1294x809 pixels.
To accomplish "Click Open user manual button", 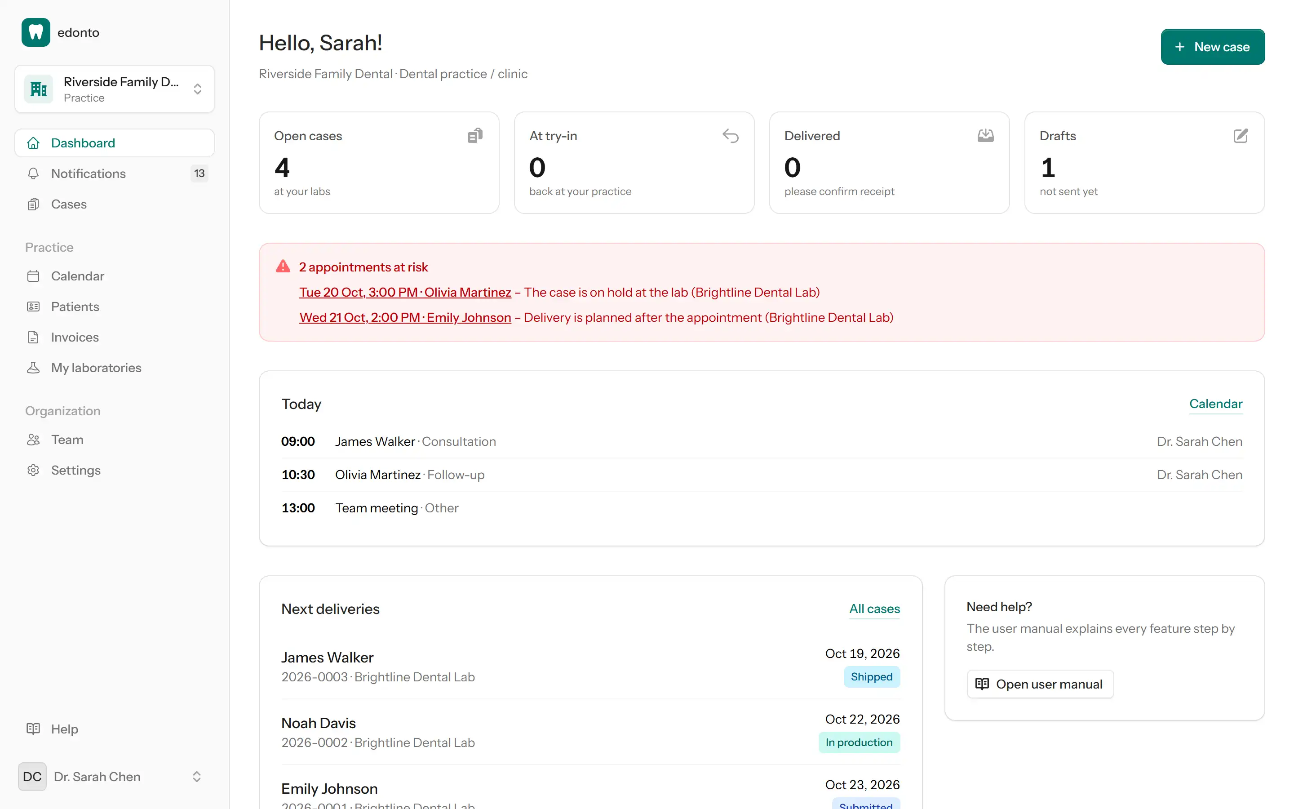I will click(x=1040, y=684).
